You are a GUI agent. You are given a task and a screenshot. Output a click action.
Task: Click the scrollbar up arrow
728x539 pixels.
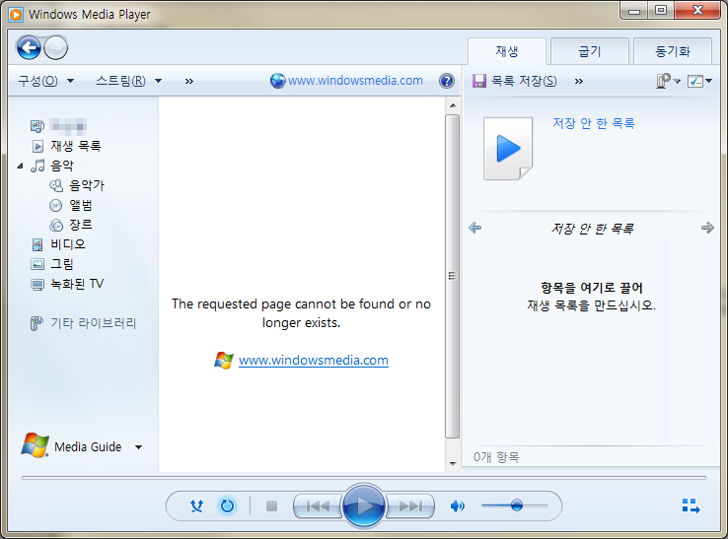[x=453, y=105]
